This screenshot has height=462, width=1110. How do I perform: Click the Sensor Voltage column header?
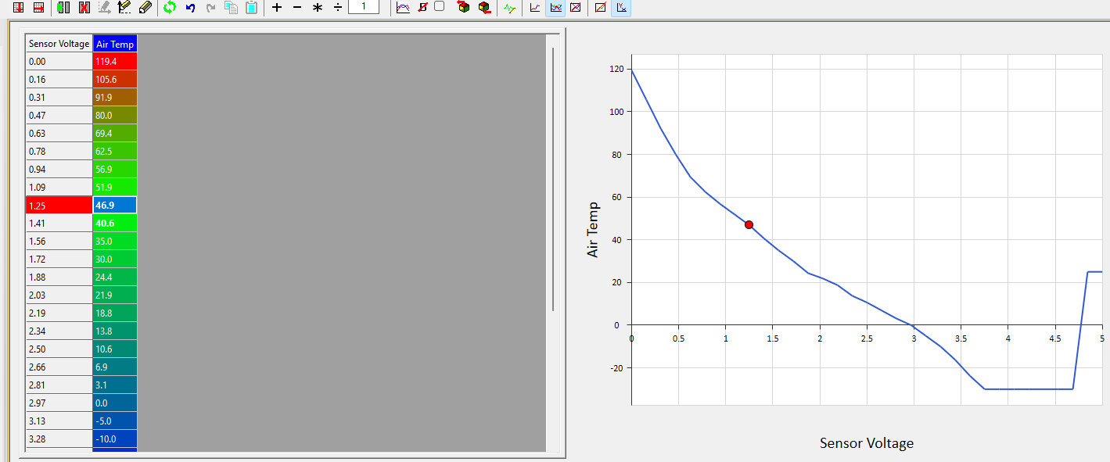click(59, 44)
